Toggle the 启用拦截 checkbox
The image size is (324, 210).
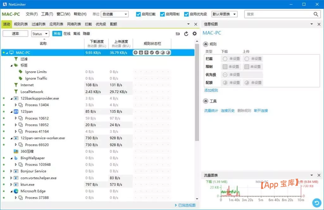[x=138, y=14]
